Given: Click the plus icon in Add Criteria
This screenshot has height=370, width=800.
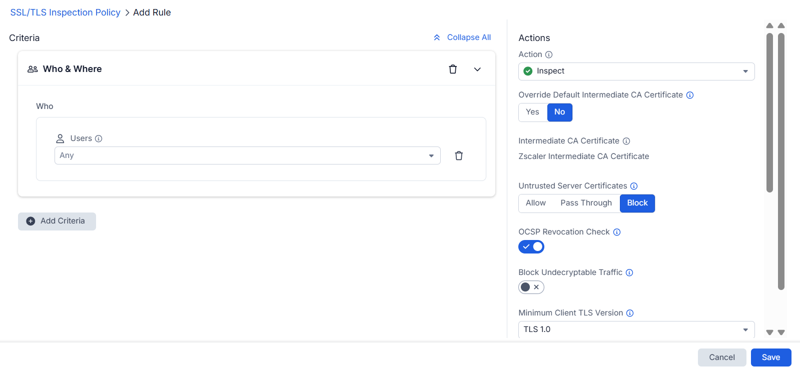Looking at the screenshot, I should tap(31, 221).
